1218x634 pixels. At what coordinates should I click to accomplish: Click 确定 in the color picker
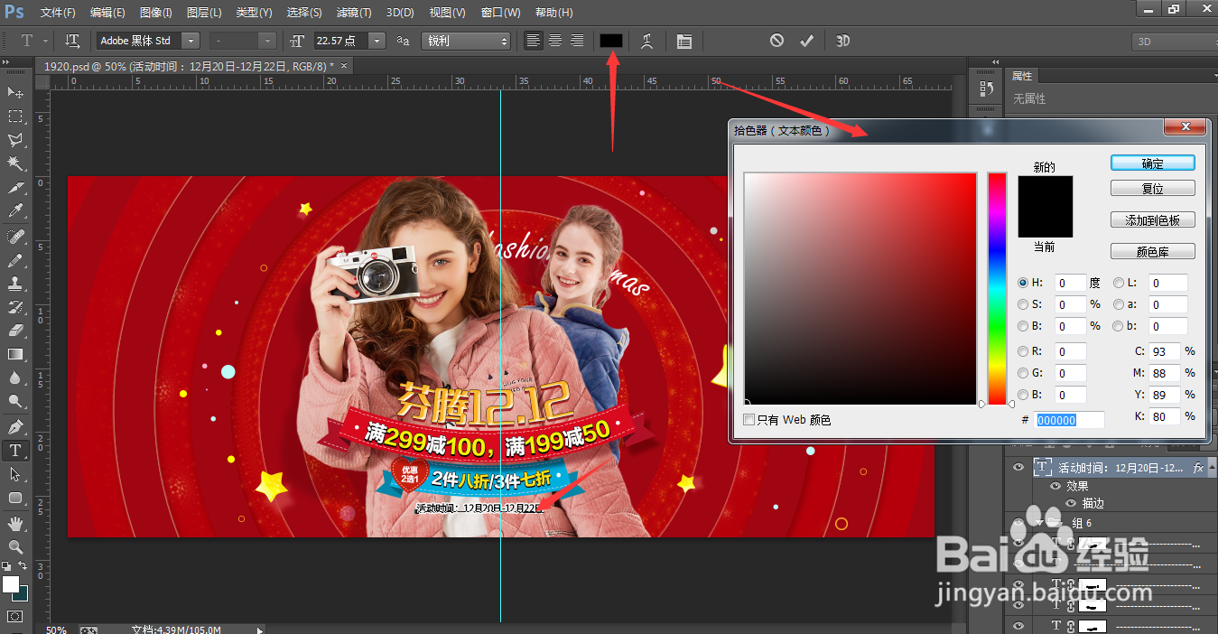coord(1153,163)
